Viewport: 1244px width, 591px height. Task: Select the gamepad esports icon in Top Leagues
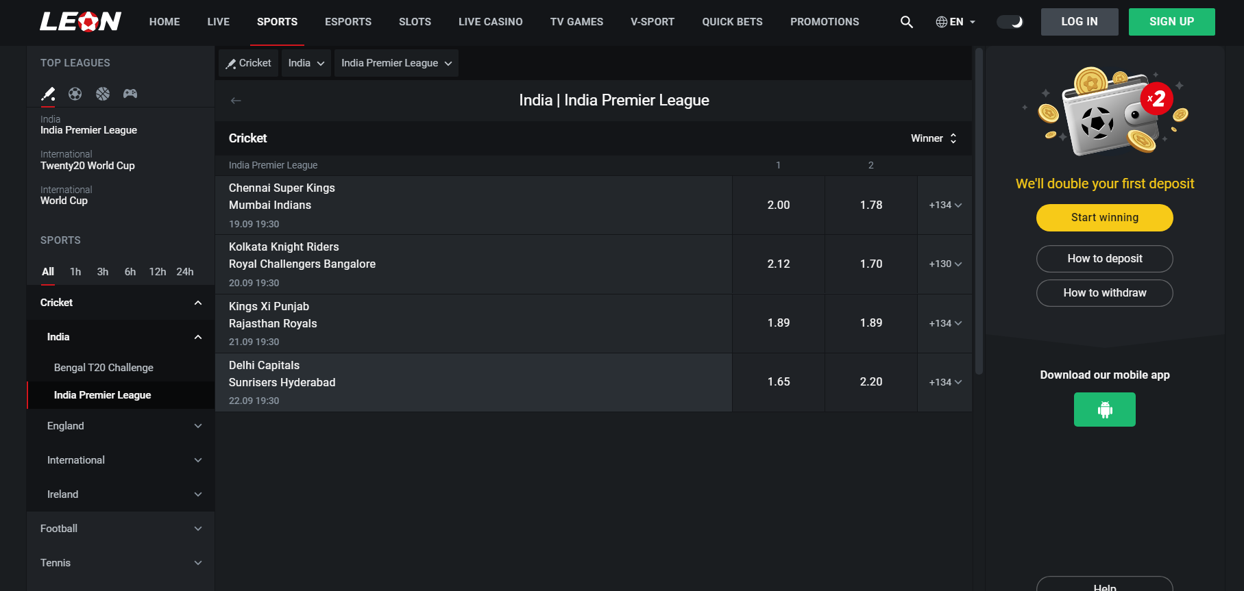[x=130, y=94]
